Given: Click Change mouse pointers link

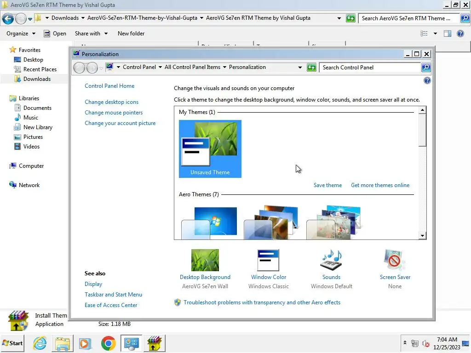Looking at the screenshot, I should pyautogui.click(x=114, y=113).
